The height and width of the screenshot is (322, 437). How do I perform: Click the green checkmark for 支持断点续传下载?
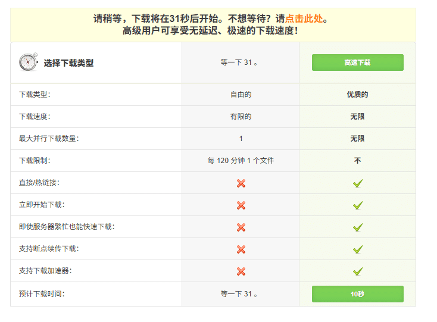tap(357, 249)
